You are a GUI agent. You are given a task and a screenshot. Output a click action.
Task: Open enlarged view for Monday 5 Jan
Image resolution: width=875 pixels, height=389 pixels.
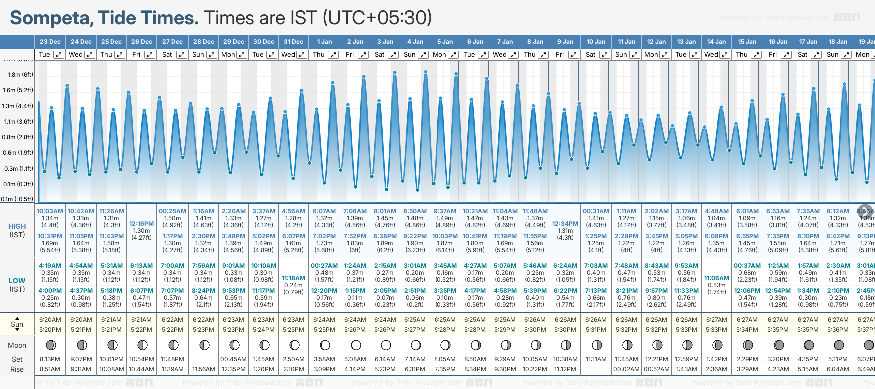[453, 55]
